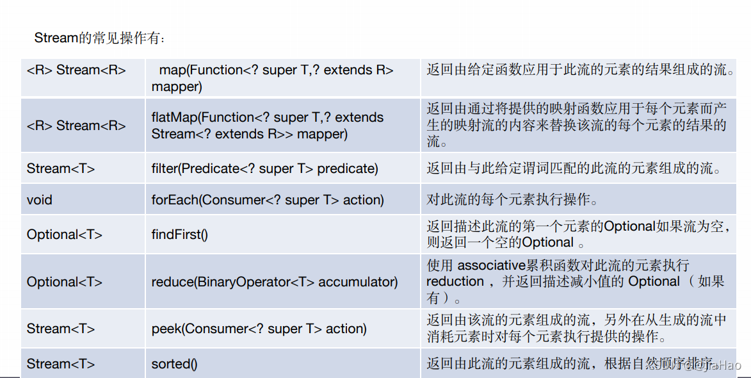Select the Optional<T> cell beside findFirst()
This screenshot has width=751, height=378.
click(83, 234)
